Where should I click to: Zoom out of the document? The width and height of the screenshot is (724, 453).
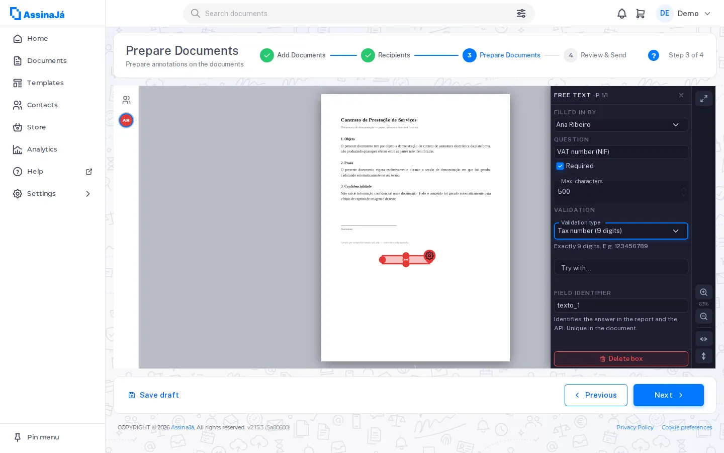tap(703, 317)
